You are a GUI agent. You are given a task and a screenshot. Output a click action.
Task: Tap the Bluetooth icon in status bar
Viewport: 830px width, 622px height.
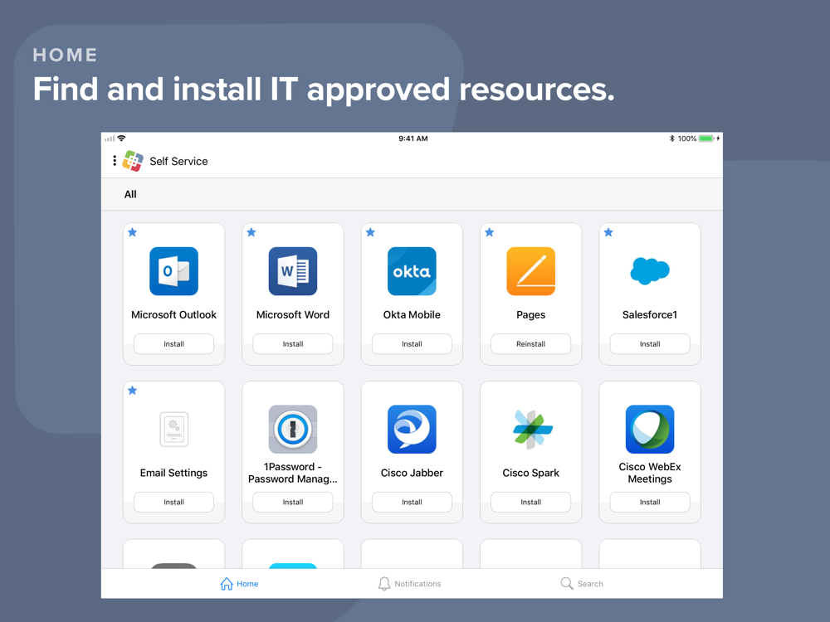pos(671,138)
